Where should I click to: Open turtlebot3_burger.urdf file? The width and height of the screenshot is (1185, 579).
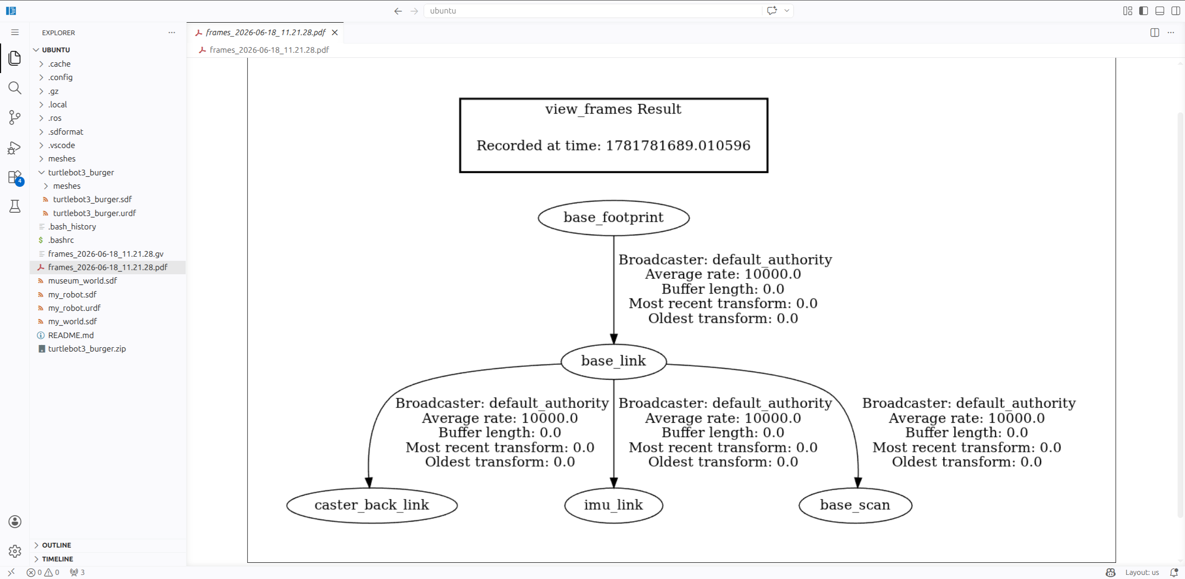pyautogui.click(x=108, y=213)
